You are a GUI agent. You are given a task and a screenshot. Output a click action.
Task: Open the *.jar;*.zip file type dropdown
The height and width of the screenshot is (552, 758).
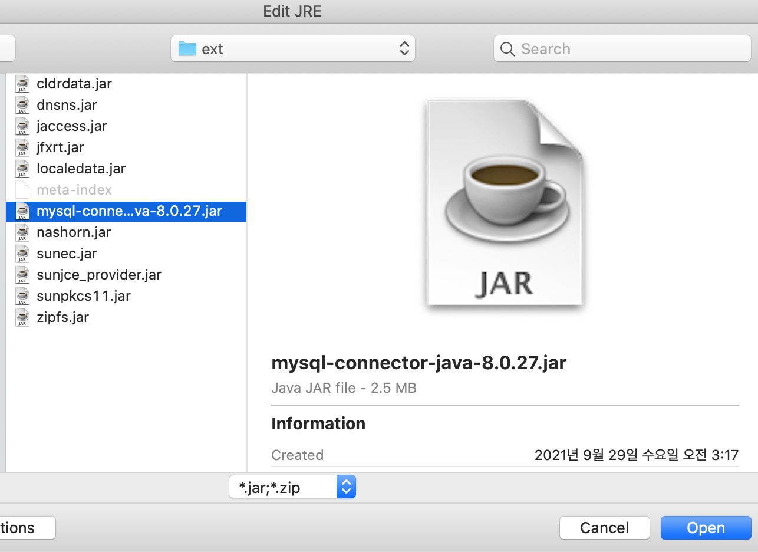[292, 487]
